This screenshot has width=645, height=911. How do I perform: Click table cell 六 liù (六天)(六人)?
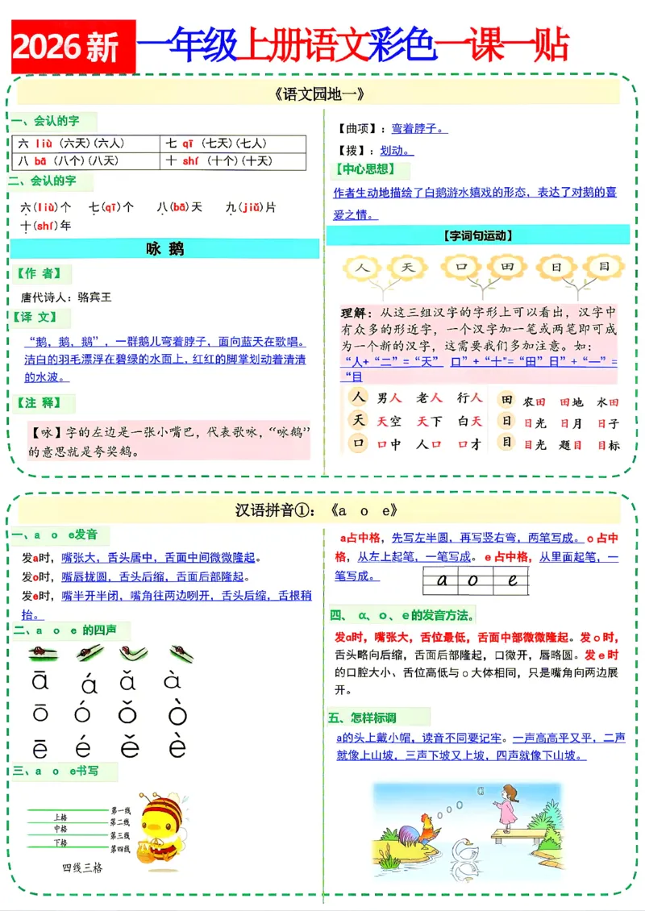[x=86, y=144]
